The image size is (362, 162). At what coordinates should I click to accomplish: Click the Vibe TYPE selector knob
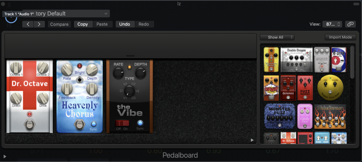click(x=129, y=91)
